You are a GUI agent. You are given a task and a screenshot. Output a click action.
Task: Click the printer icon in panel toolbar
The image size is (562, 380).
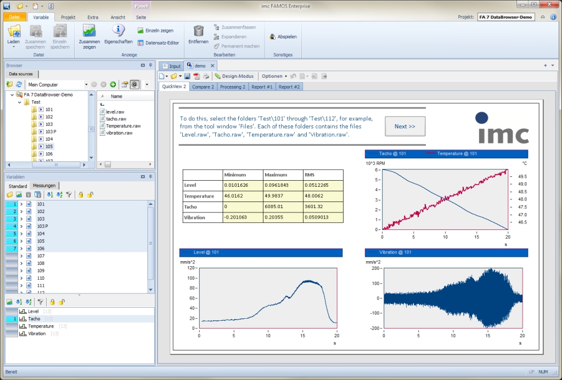(206, 76)
